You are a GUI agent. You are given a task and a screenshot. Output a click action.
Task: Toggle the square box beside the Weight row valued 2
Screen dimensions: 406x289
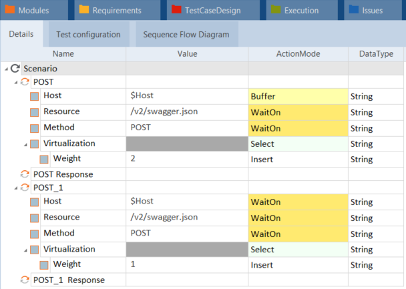coord(44,160)
